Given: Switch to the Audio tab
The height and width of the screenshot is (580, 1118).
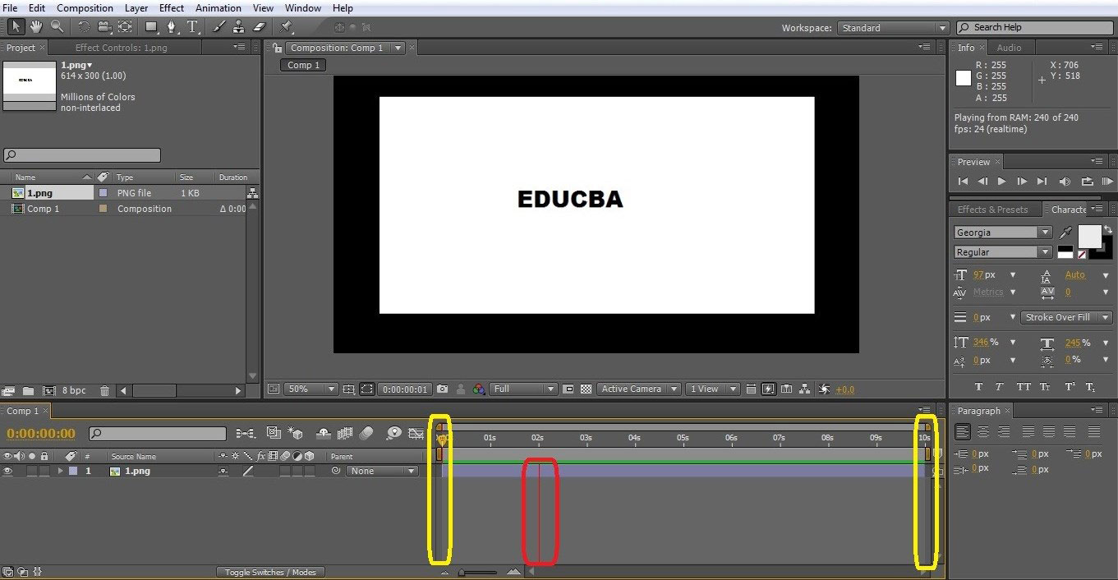Looking at the screenshot, I should tap(1010, 47).
